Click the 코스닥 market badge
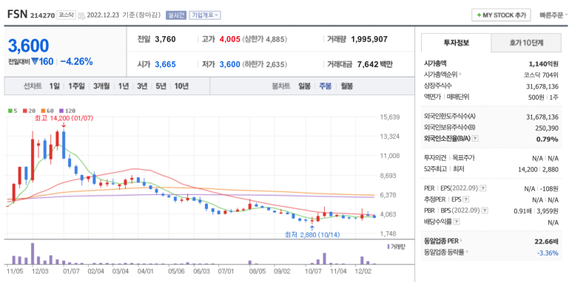 pyautogui.click(x=66, y=16)
